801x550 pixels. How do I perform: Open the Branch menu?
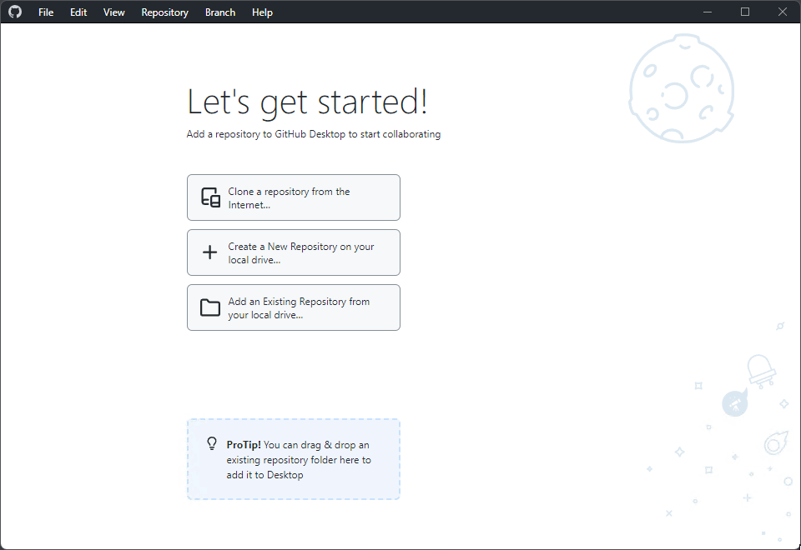[219, 12]
